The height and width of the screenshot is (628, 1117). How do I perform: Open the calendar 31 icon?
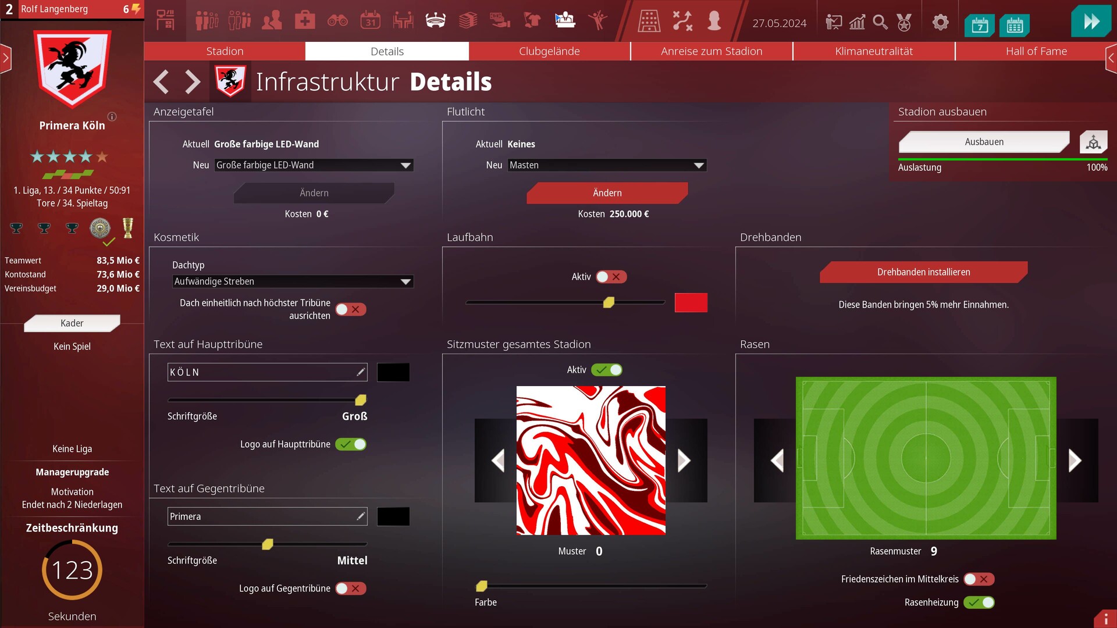(x=370, y=22)
